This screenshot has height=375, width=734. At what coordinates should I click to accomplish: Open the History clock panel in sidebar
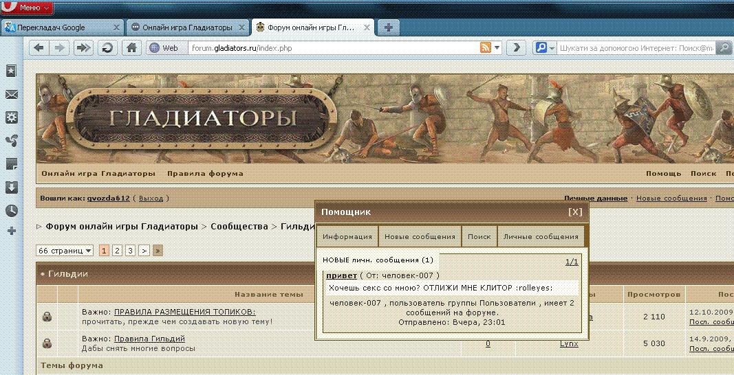[11, 211]
